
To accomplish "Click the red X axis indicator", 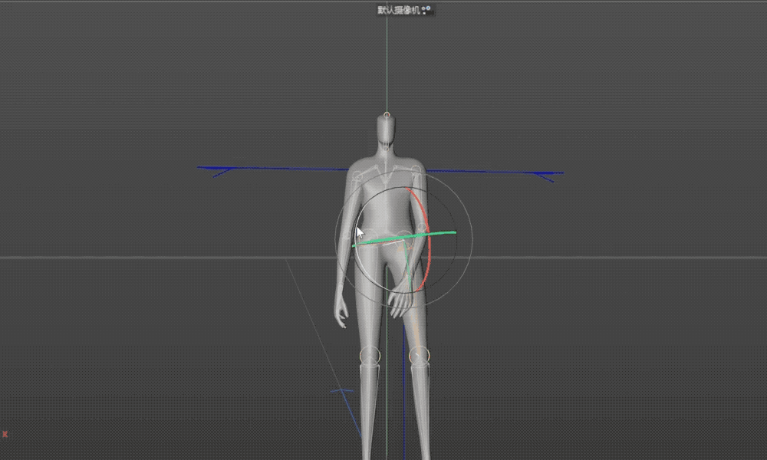I will tap(5, 434).
